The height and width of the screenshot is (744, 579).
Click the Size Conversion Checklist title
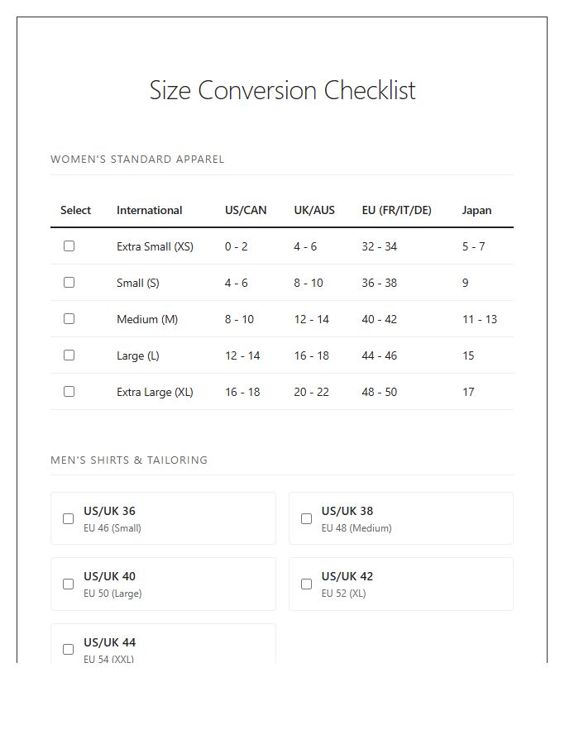tap(283, 91)
